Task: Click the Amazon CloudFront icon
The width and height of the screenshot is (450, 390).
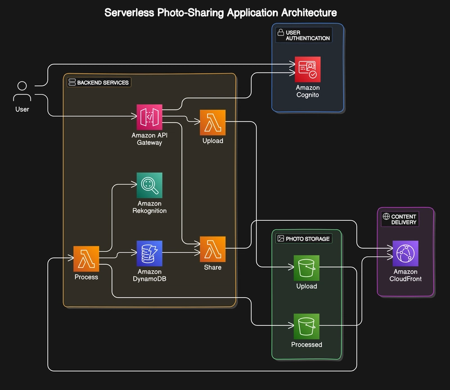Action: coord(405,253)
